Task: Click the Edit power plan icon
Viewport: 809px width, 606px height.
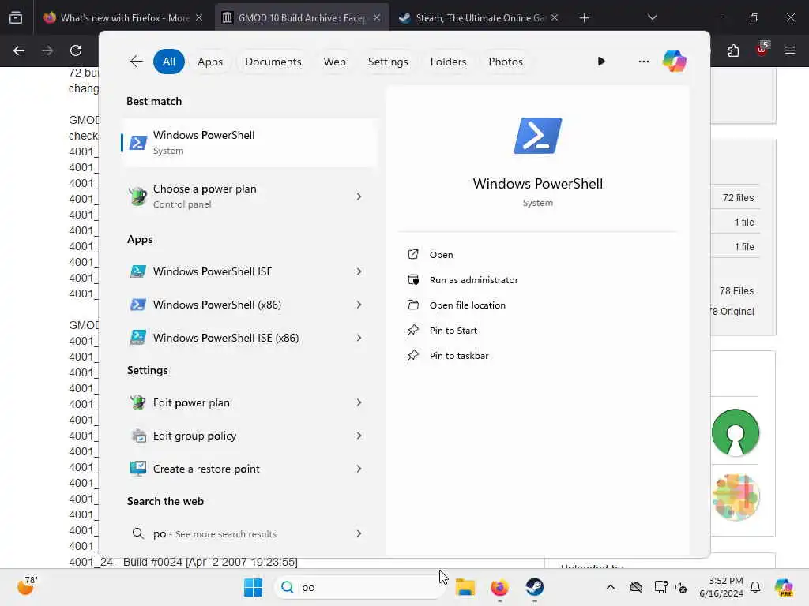Action: point(137,402)
